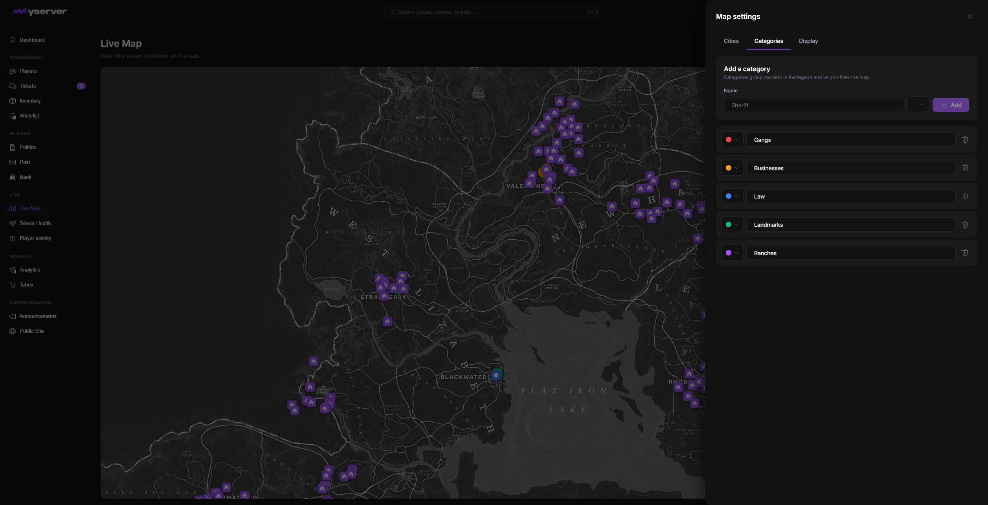This screenshot has height=505, width=988.
Task: Open the Inventory page
Action: 47,101
